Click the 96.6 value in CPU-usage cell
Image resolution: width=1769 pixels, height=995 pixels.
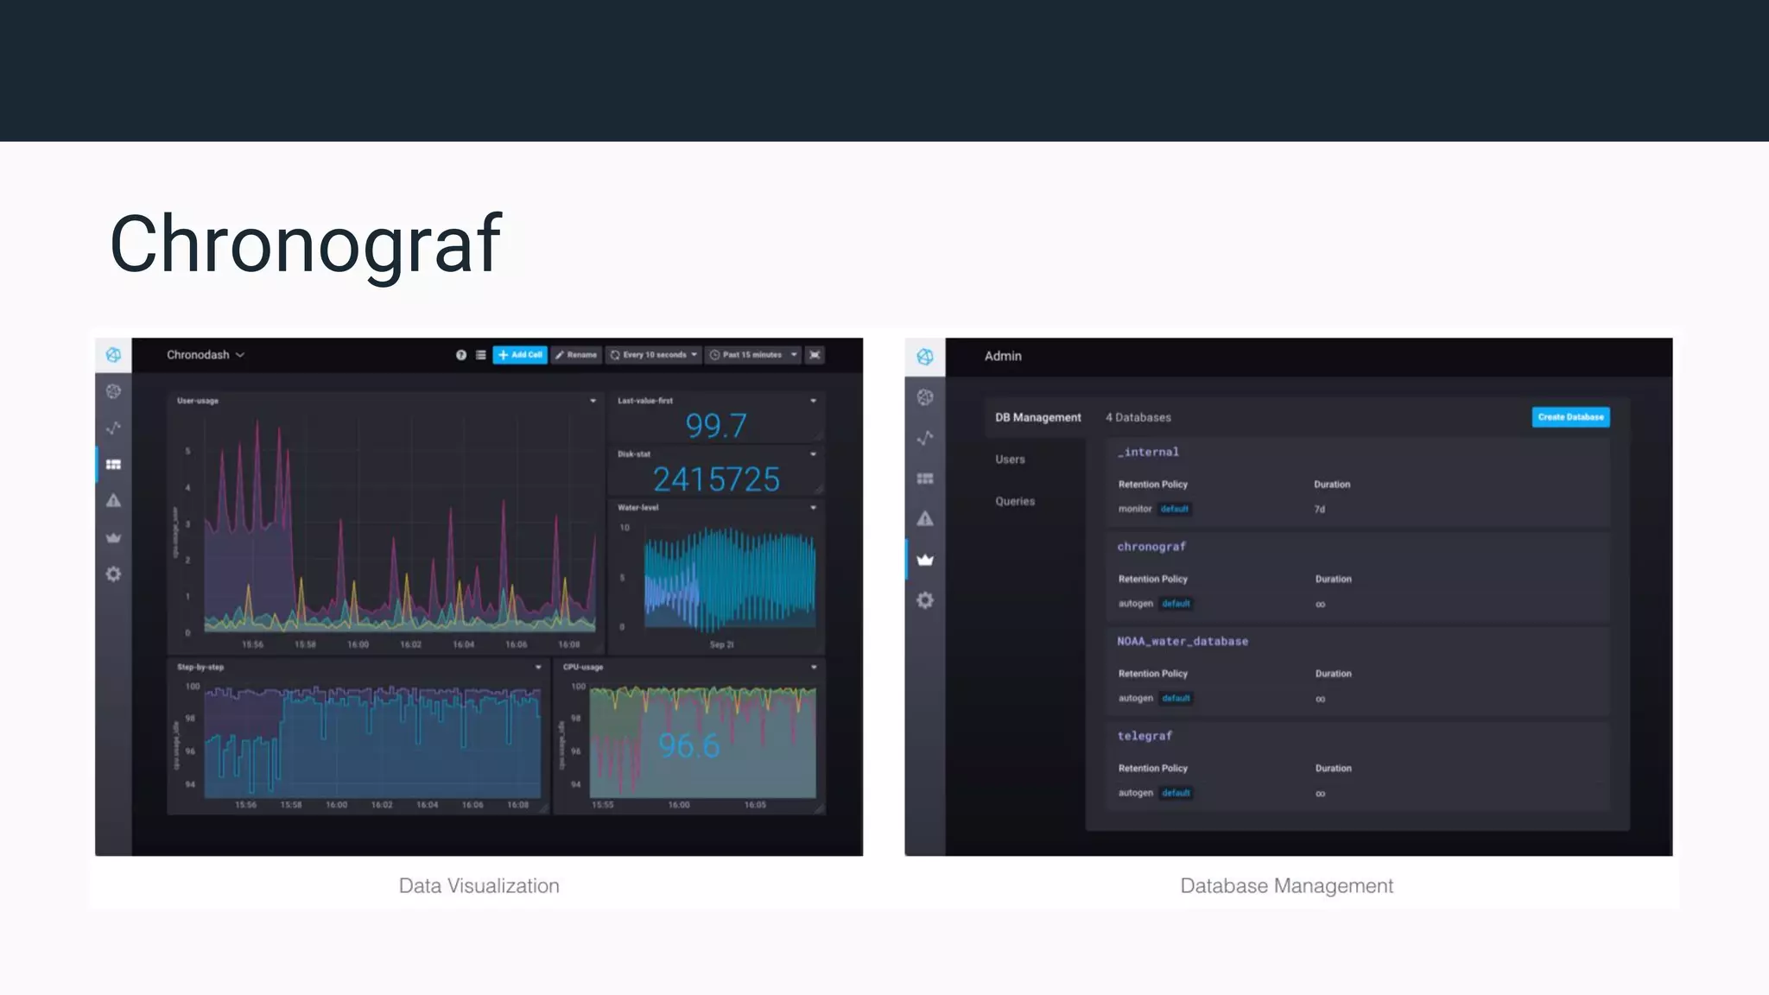[x=688, y=745]
